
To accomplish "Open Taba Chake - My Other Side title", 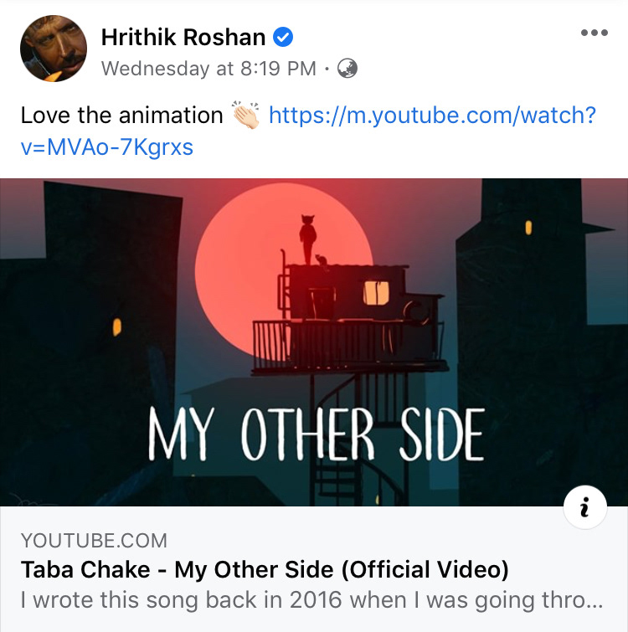I will coord(265,569).
